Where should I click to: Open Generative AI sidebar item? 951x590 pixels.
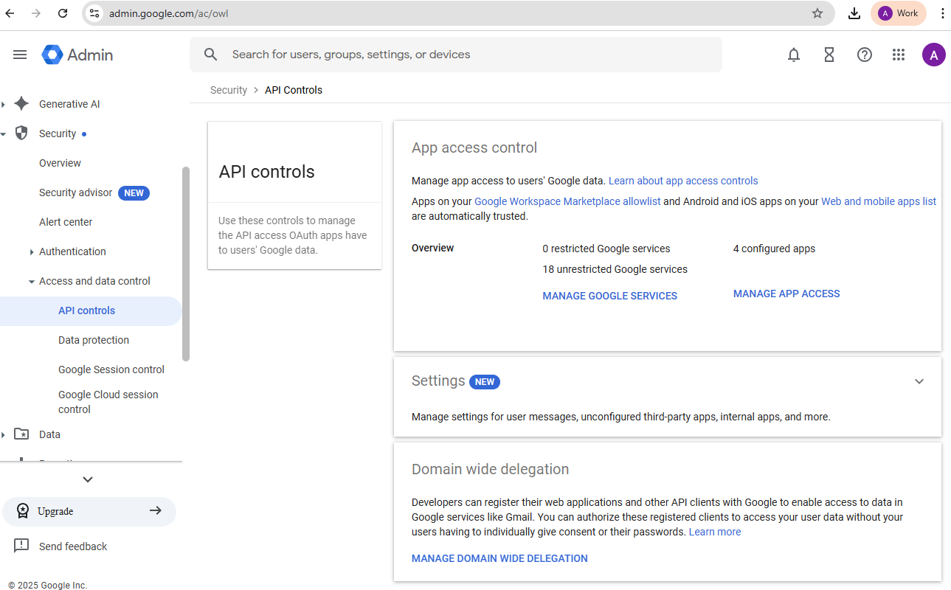(x=69, y=104)
